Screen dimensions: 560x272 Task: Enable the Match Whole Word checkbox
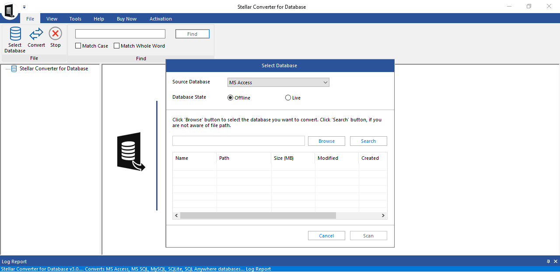117,46
